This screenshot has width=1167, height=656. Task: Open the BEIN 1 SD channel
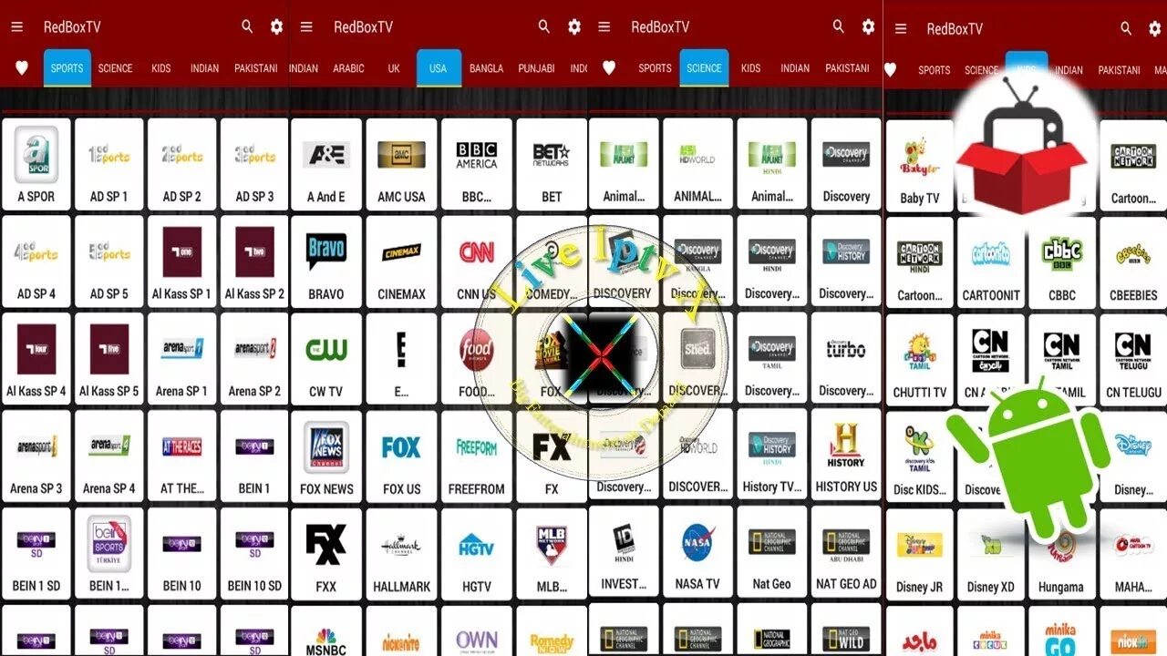tap(36, 555)
